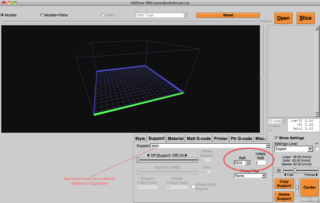Click the model list scroll-up arrow
The height and width of the screenshot is (203, 320).
317,28
